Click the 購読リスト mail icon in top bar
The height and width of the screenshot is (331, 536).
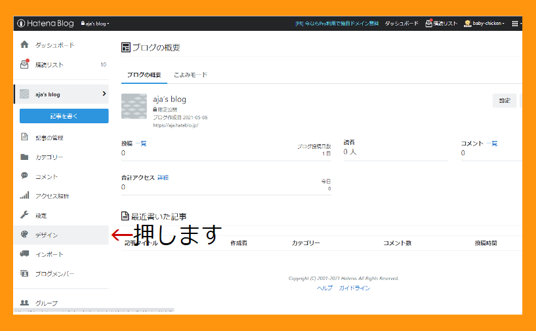point(428,23)
